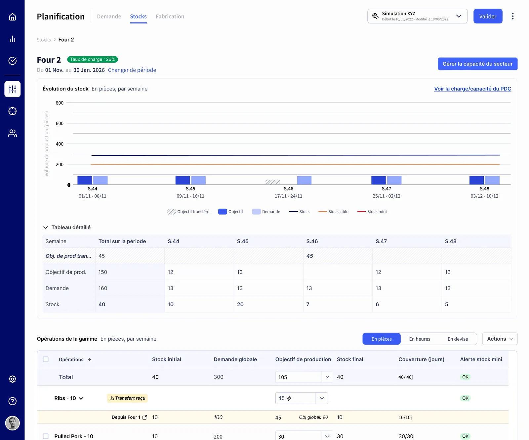Open the three-dot more options menu
The height and width of the screenshot is (440, 529).
tap(513, 16)
